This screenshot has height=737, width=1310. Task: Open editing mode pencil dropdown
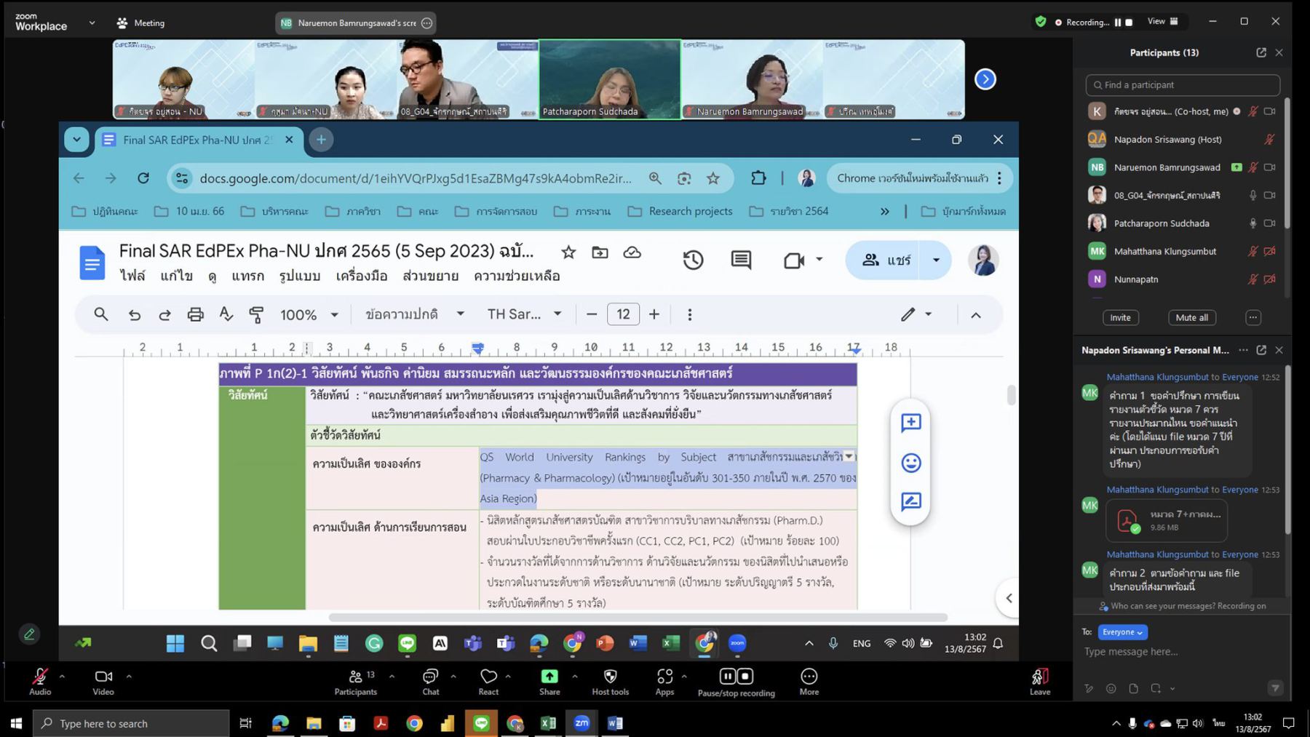click(x=916, y=314)
